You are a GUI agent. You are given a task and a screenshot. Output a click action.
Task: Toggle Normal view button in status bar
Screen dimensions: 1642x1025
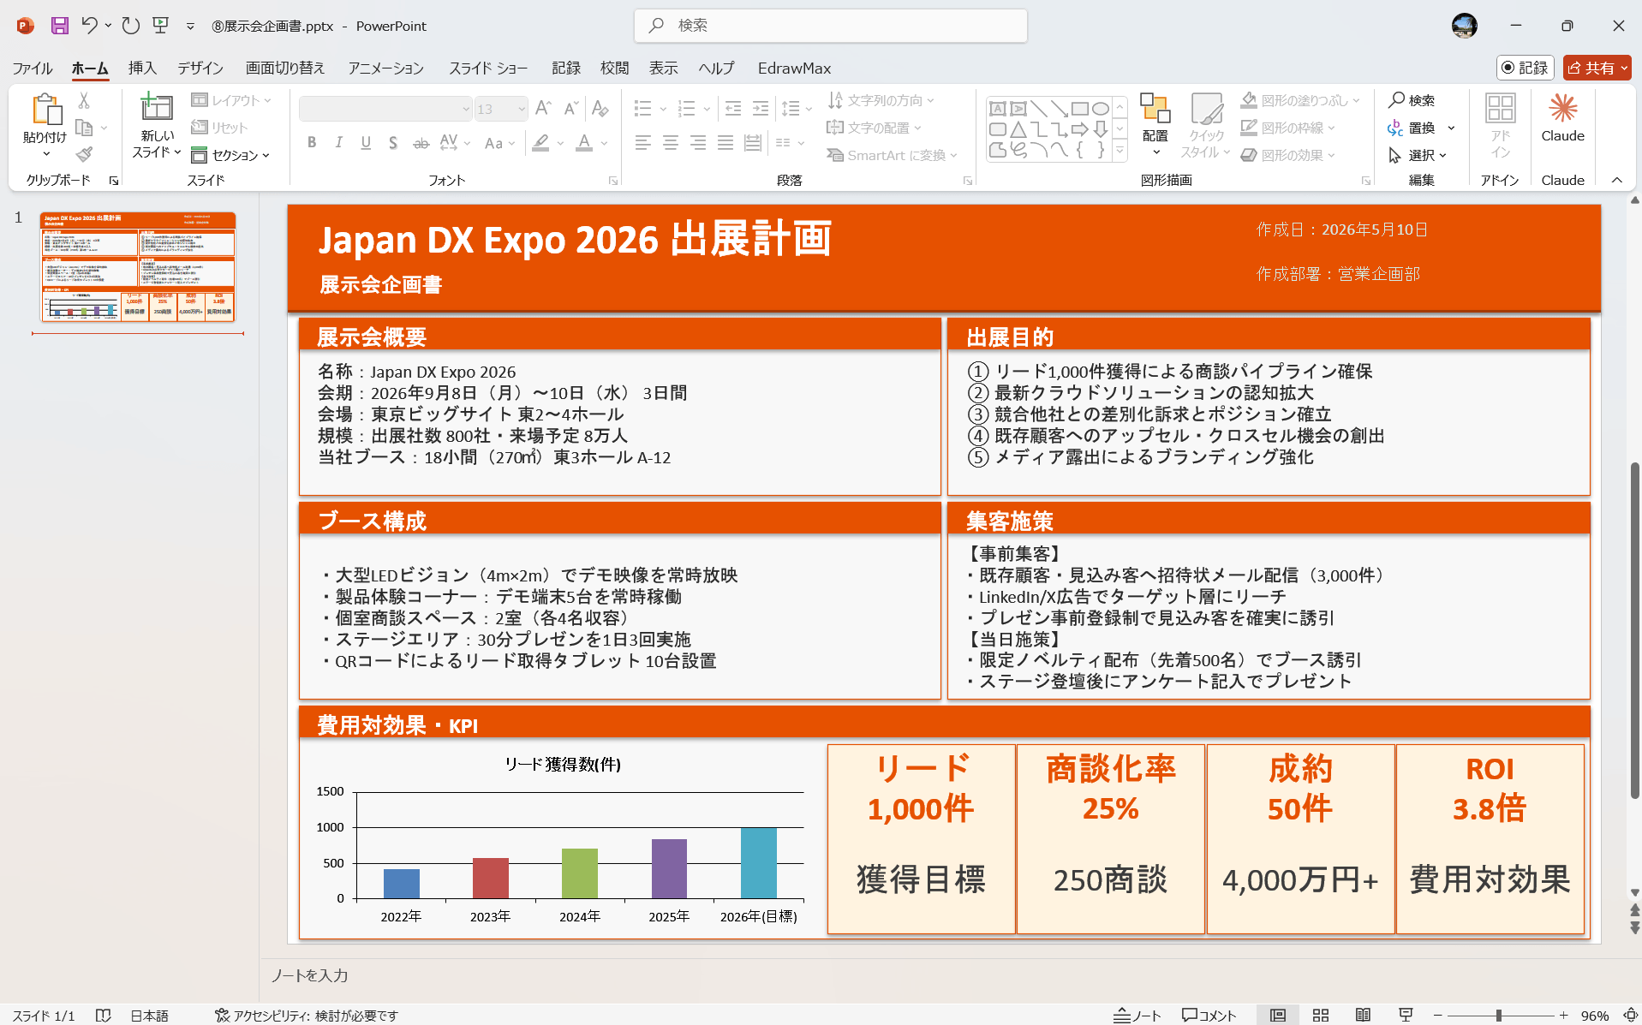click(x=1278, y=1015)
